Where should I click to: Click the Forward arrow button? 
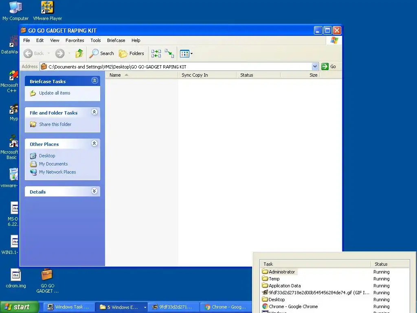[x=60, y=53]
